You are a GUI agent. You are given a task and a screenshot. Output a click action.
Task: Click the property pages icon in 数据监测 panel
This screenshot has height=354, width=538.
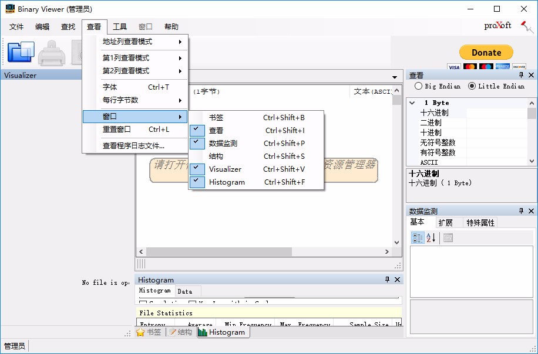click(x=448, y=237)
